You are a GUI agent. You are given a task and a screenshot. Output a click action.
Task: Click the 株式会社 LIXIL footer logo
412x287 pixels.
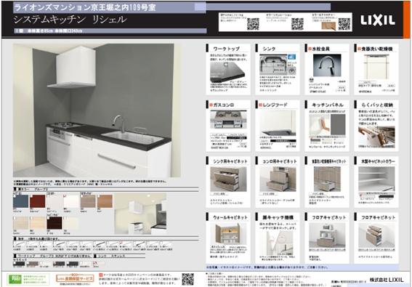coord(387,280)
